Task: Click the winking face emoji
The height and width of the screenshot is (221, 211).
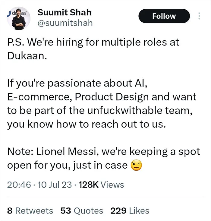Action: coord(136,165)
